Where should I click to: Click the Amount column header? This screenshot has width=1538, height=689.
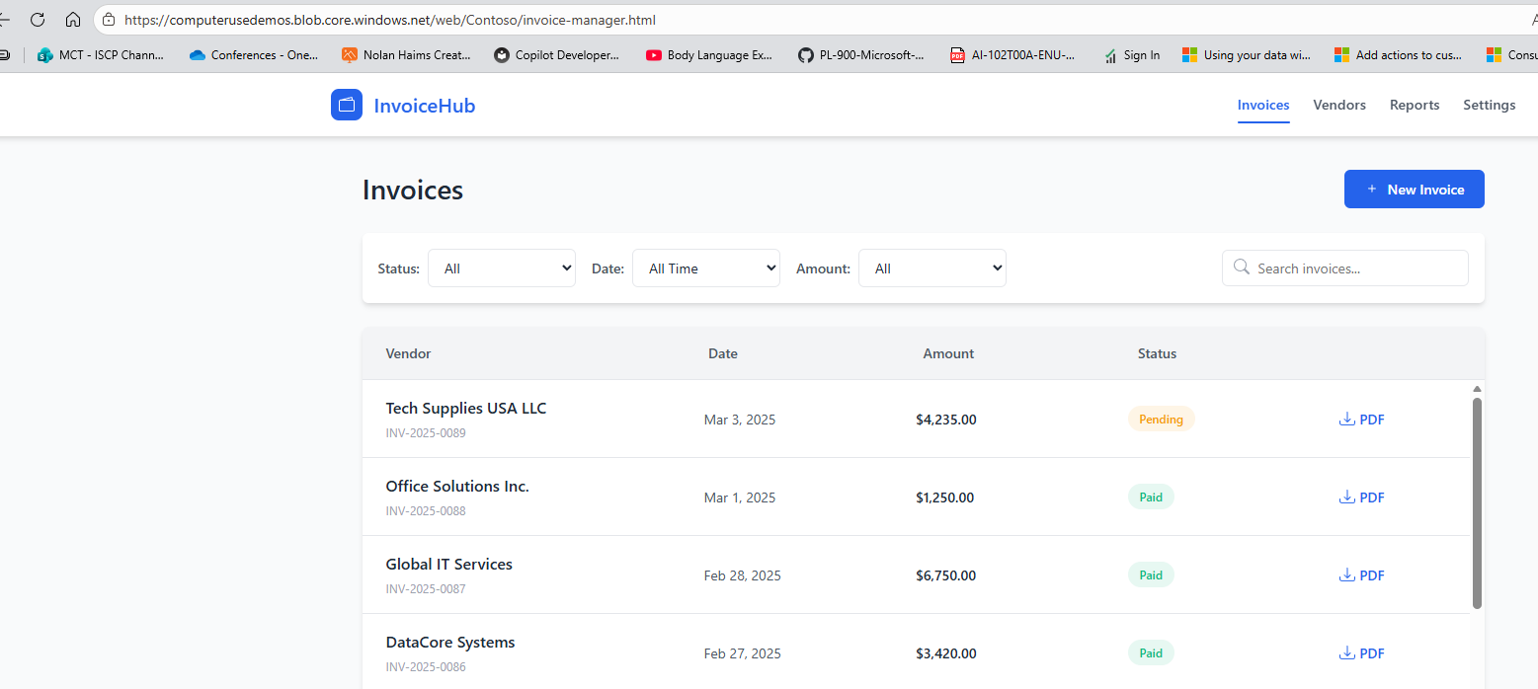(948, 353)
